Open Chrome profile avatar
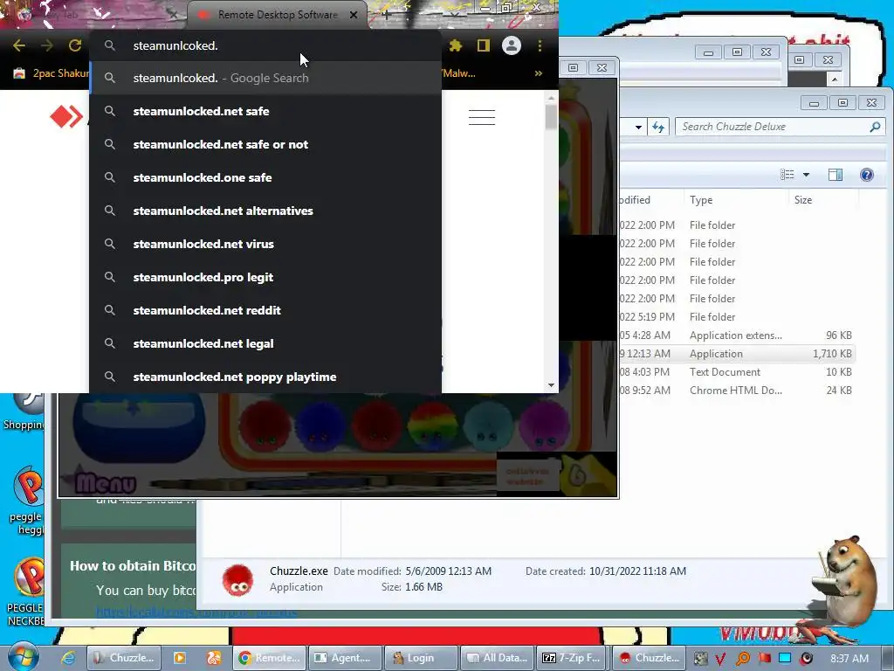 pyautogui.click(x=512, y=45)
